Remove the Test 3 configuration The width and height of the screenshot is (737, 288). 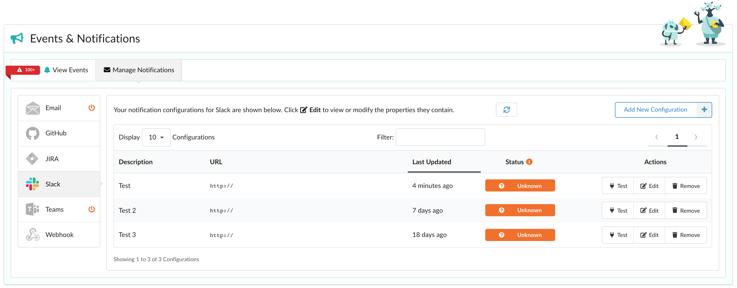click(686, 235)
